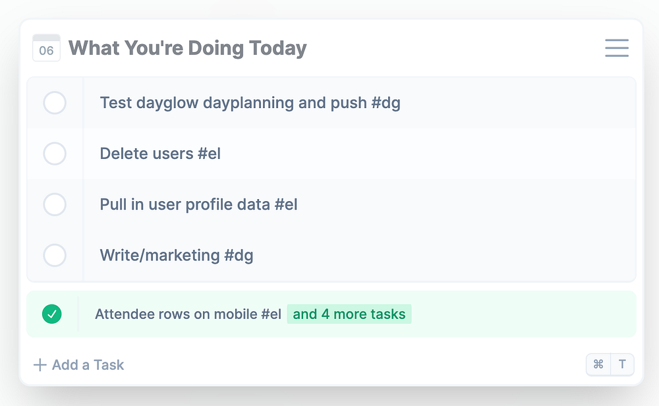Screen dimensions: 659x406
Task: Click the Pull in user profile data text
Action: 185,204
